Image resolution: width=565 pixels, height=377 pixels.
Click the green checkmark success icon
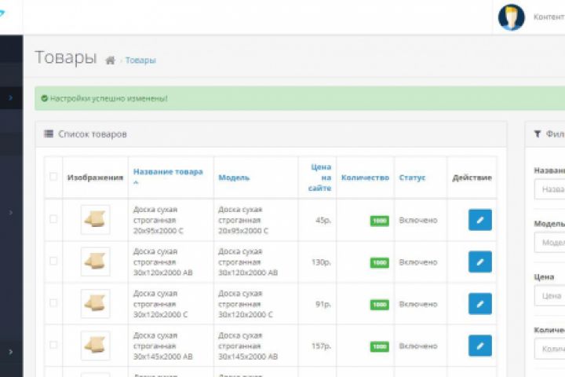point(44,98)
